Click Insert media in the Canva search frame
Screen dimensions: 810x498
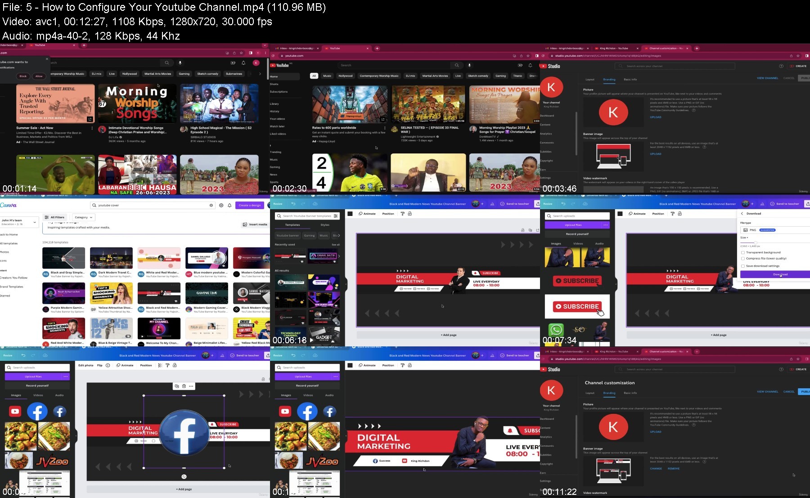point(255,224)
